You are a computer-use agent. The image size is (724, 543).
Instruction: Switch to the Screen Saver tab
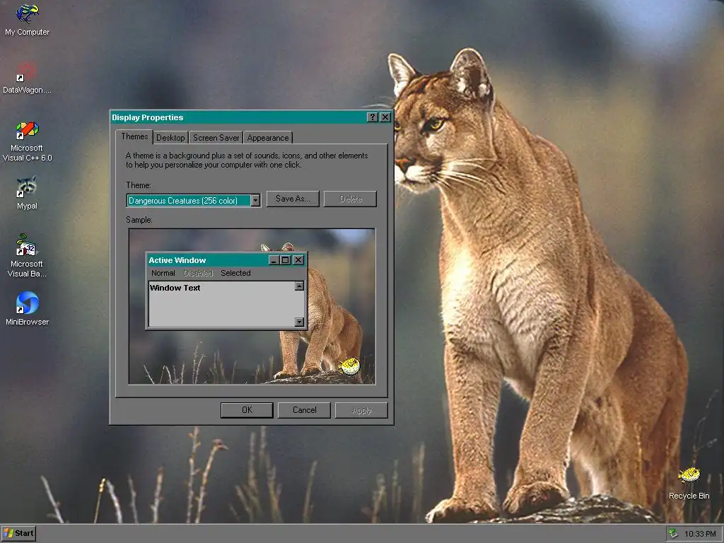tap(216, 138)
